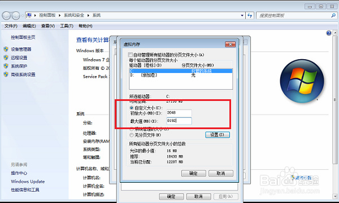Open the 设备管理器 link
Viewport: 339px width, 203px height.
(x=21, y=49)
